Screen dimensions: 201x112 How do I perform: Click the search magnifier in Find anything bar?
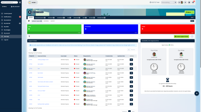click(175, 2)
